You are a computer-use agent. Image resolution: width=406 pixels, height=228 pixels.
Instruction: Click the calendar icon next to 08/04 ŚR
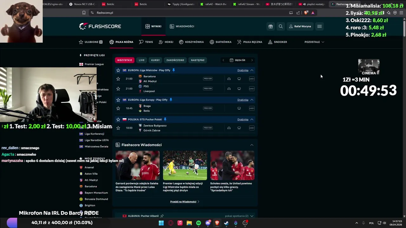pyautogui.click(x=232, y=60)
